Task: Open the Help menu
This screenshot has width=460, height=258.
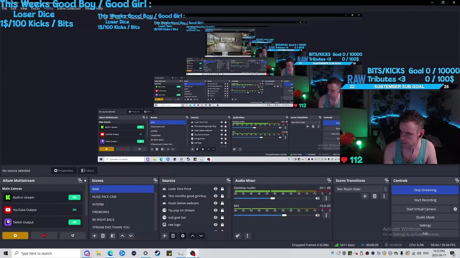Action: [100, 8]
